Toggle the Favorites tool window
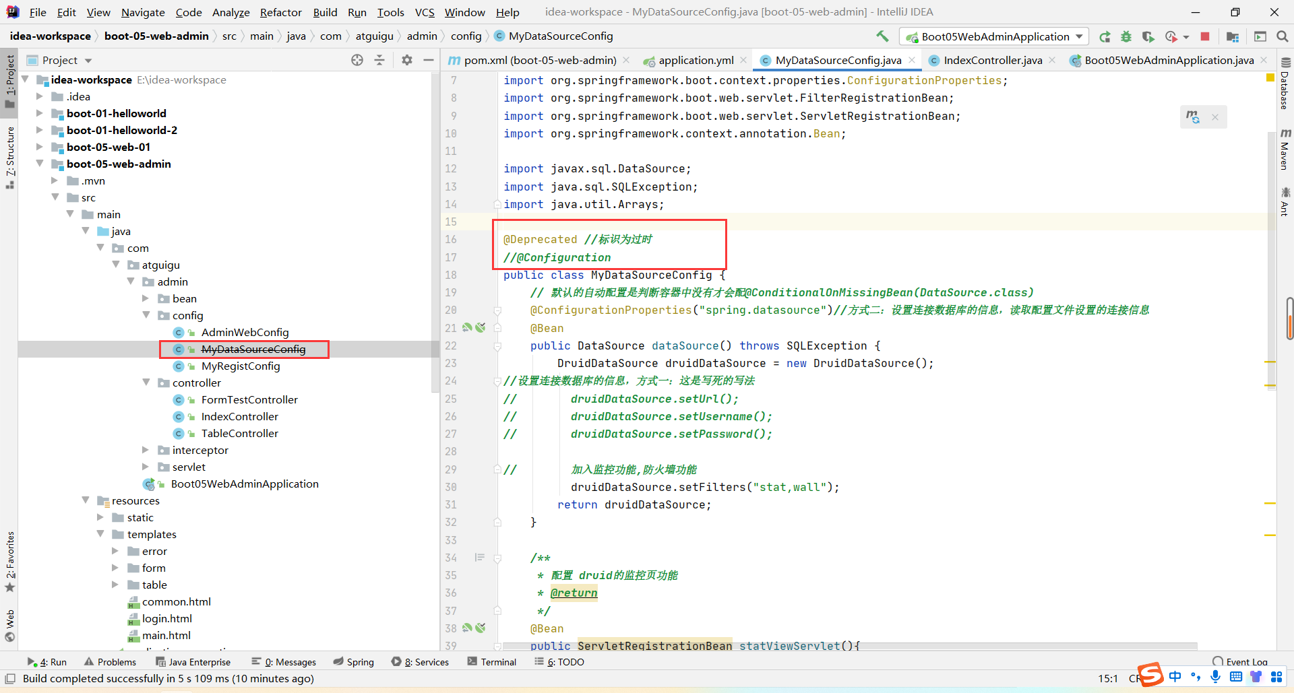Viewport: 1294px width, 693px height. pos(9,561)
